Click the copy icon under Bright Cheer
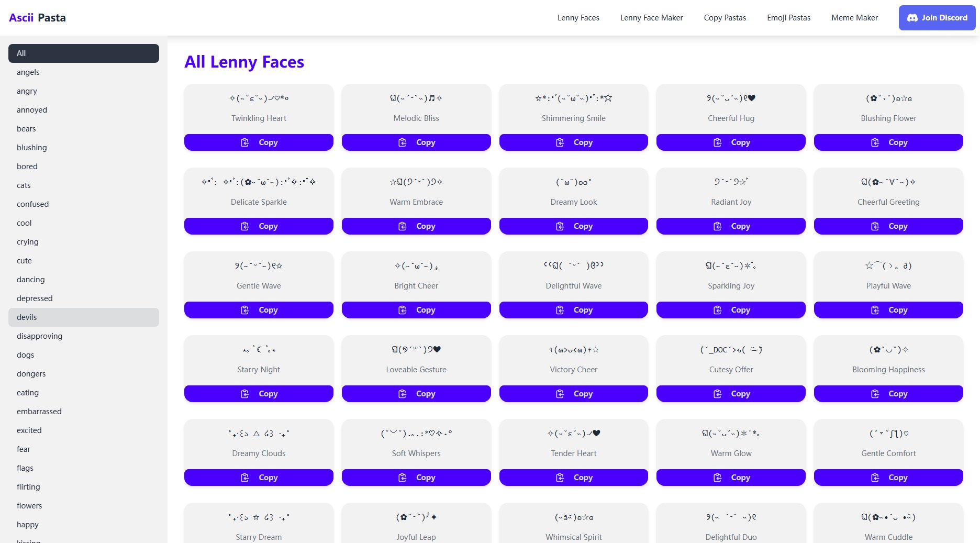Screen dimensions: 980x543 point(402,310)
